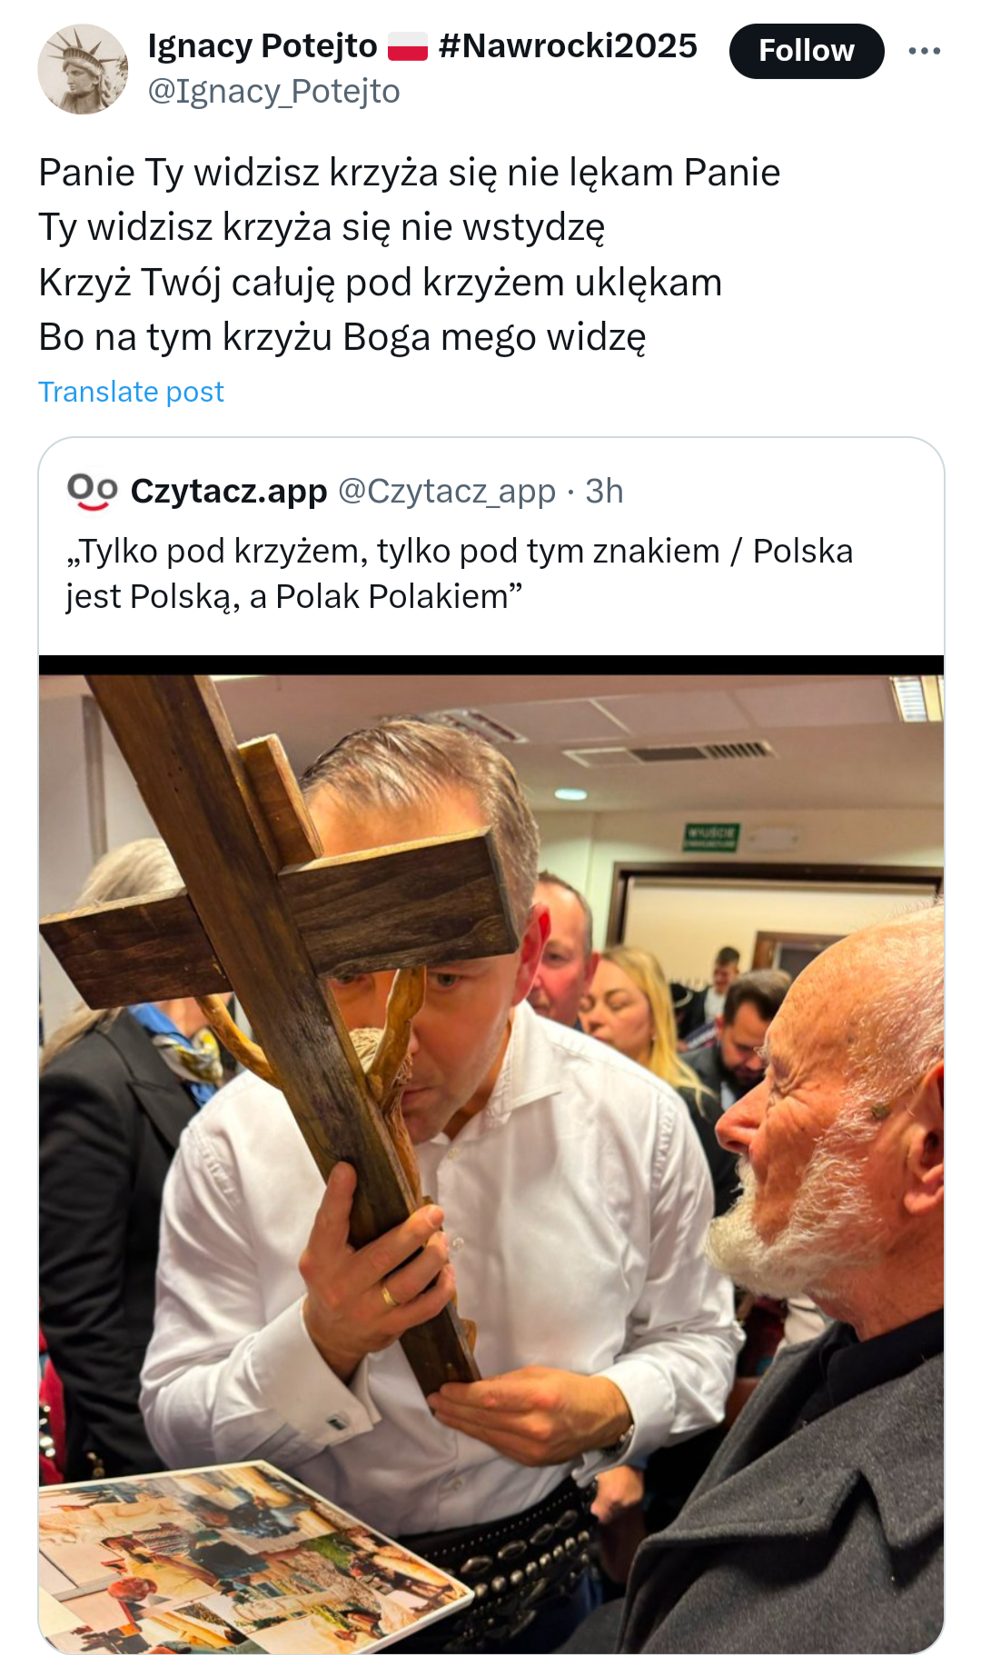Click the Ignacy Potejto display name
This screenshot has height=1655, width=981.
[262, 46]
